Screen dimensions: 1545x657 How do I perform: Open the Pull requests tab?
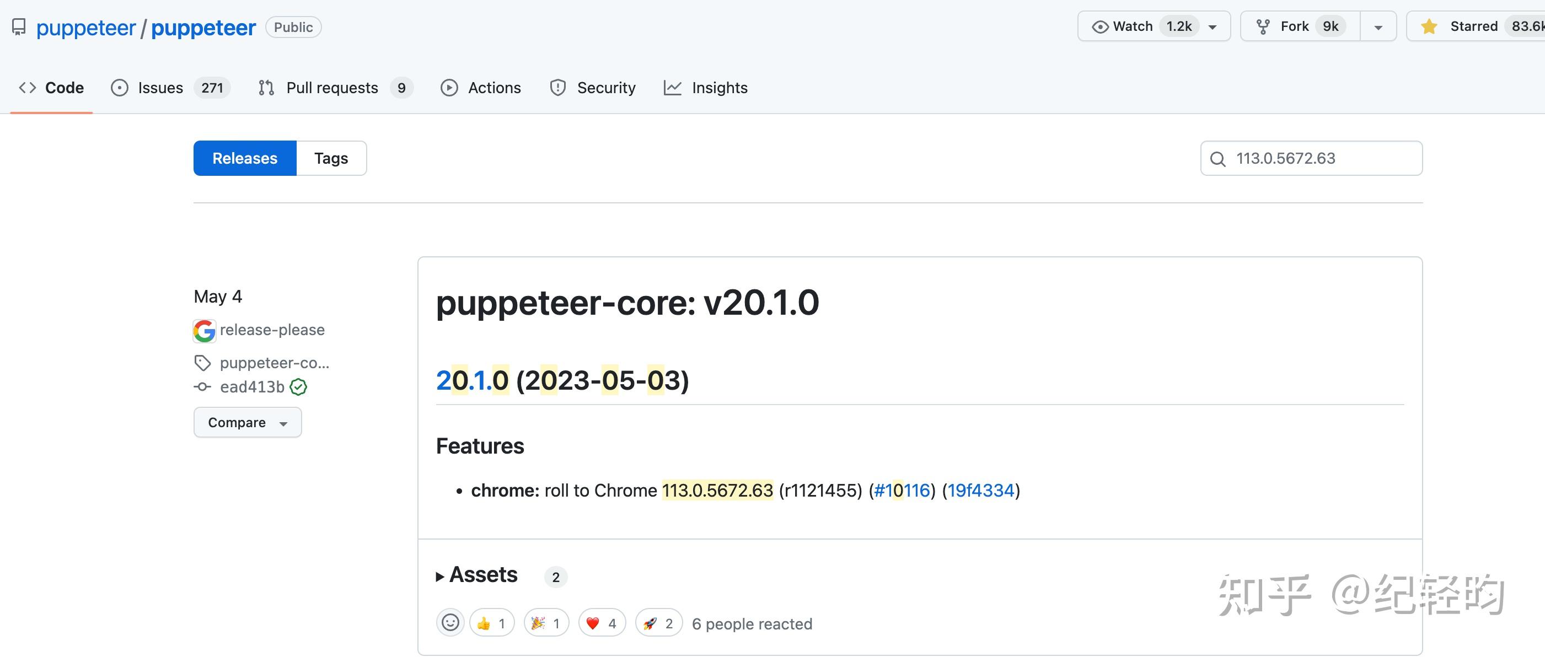coord(332,88)
